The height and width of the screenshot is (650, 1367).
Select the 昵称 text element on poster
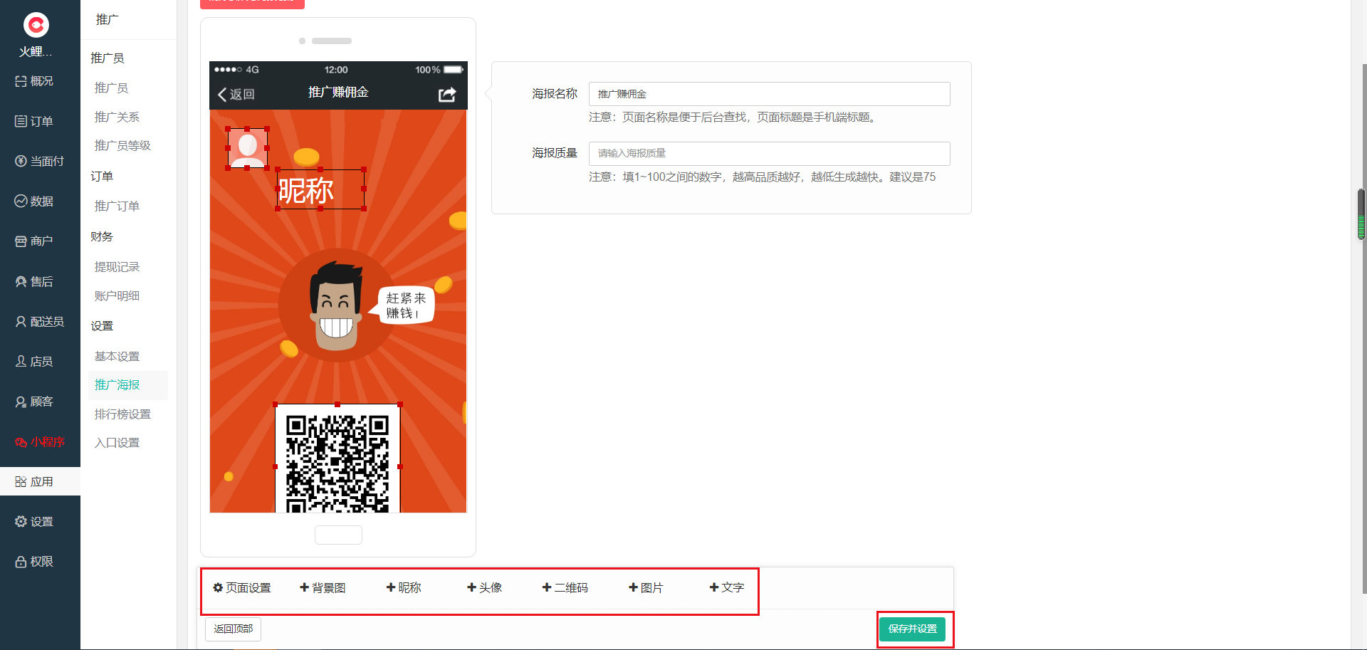[320, 189]
